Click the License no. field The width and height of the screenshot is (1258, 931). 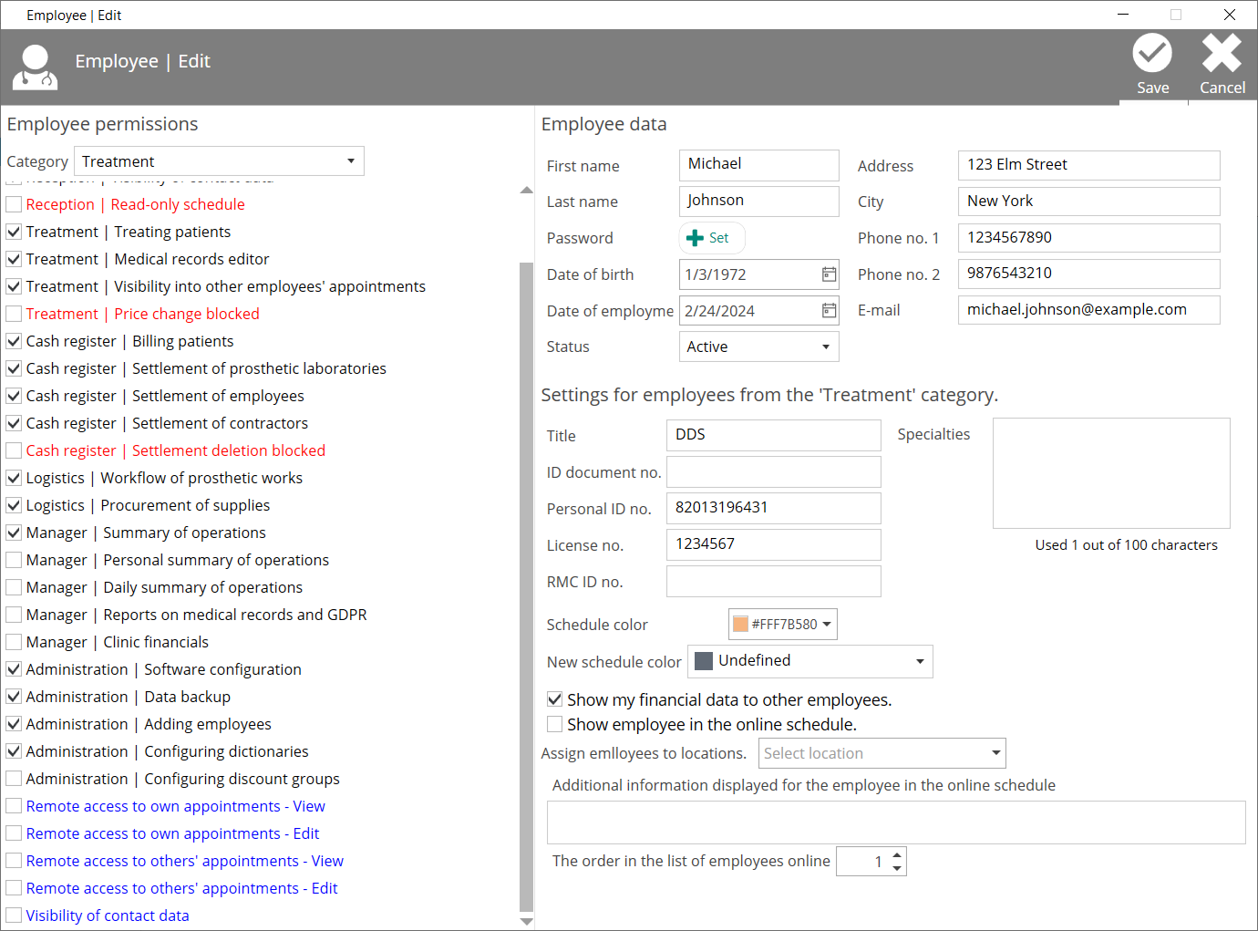tap(774, 544)
